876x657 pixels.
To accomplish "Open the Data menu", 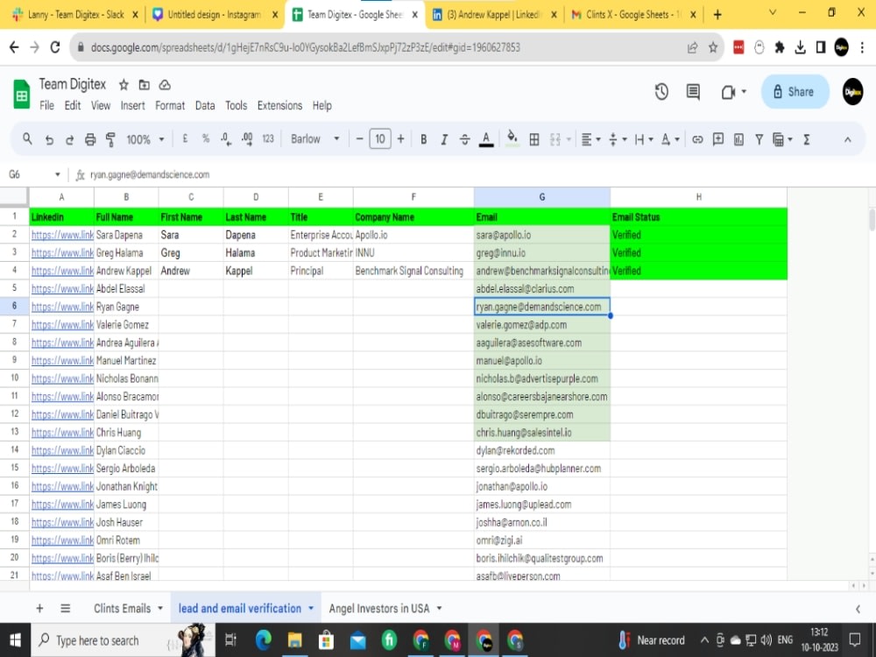I will point(205,106).
